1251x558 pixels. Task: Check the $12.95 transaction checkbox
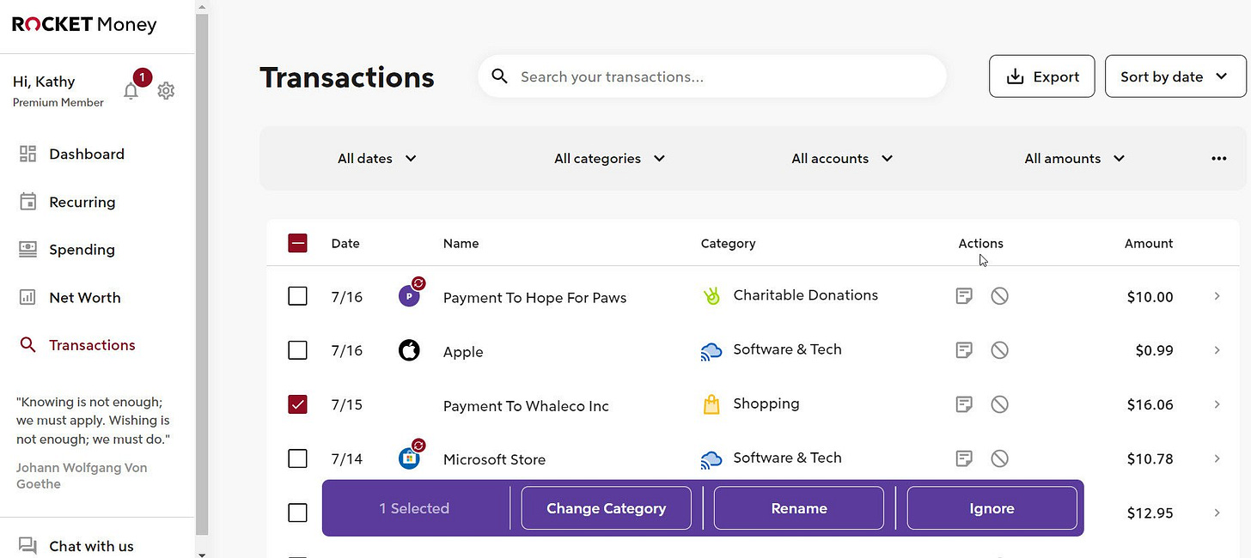click(297, 513)
